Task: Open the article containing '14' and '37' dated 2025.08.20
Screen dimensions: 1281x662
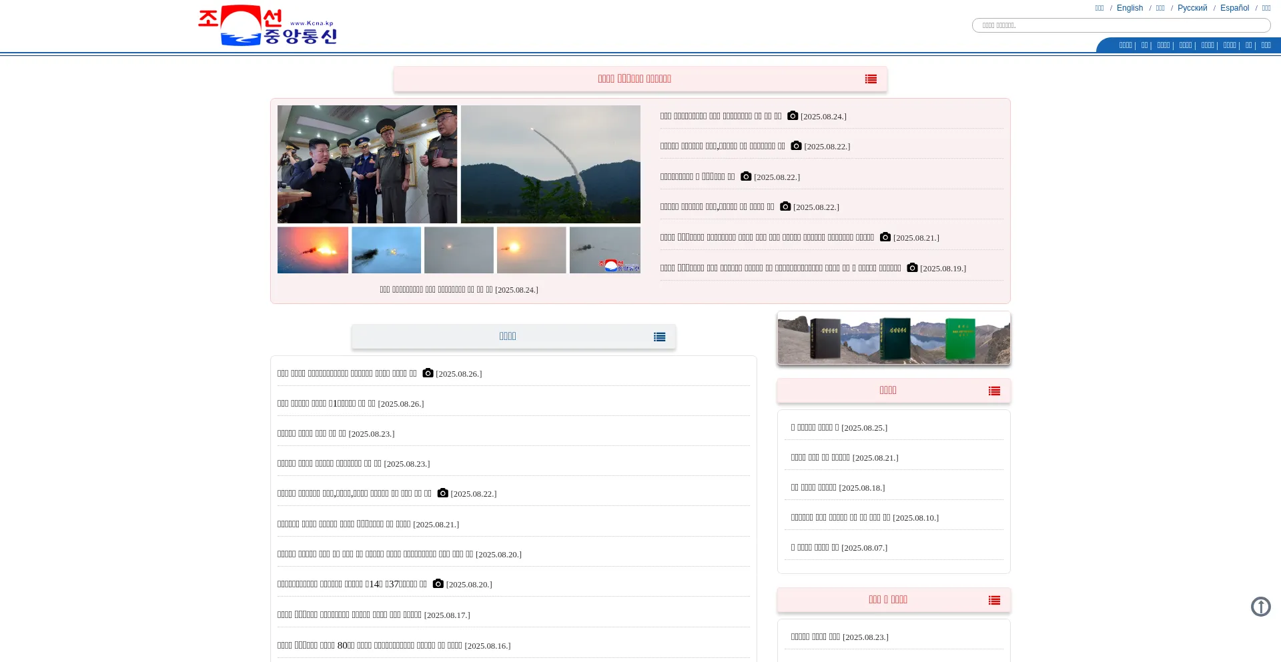Action: (385, 584)
